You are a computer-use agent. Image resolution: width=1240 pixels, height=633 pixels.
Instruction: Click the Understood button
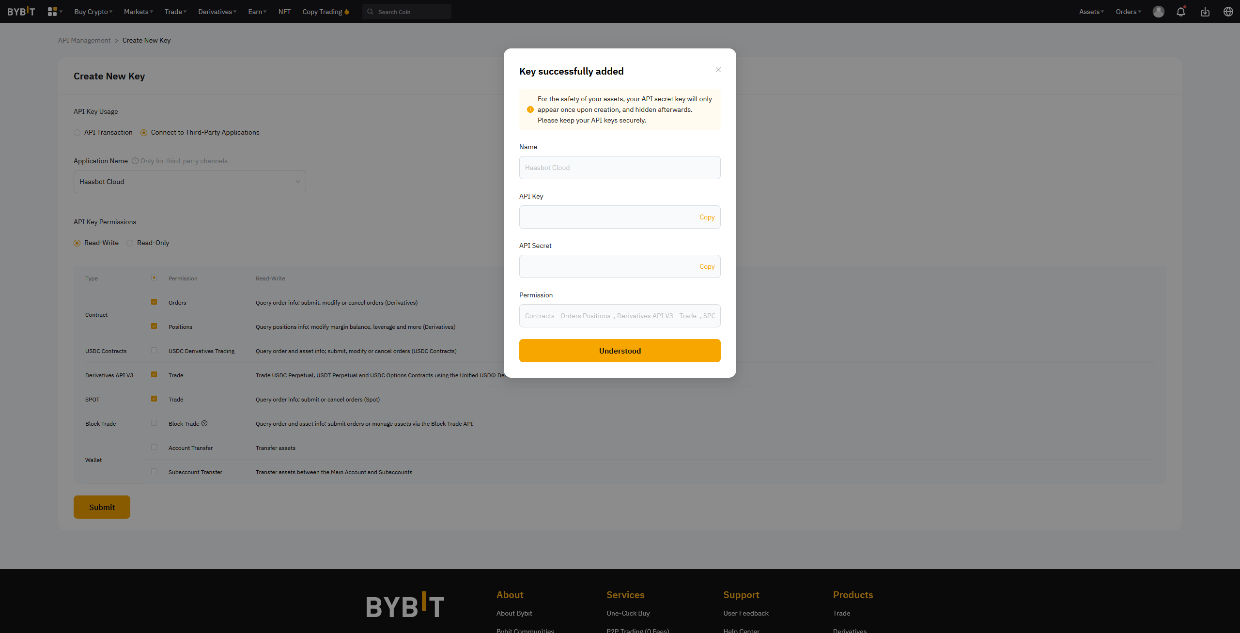tap(620, 350)
